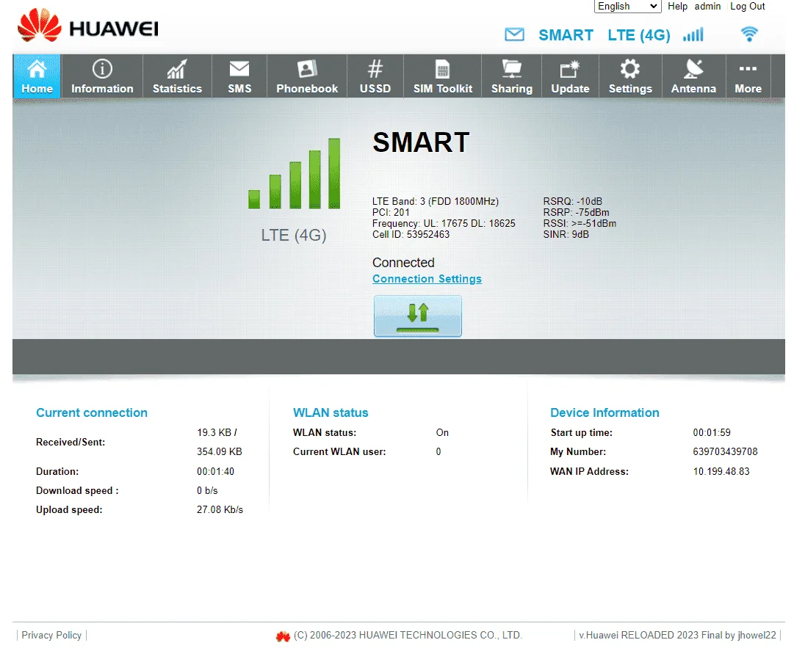
Task: Click the Frequency UL/DL text line
Action: coord(444,224)
